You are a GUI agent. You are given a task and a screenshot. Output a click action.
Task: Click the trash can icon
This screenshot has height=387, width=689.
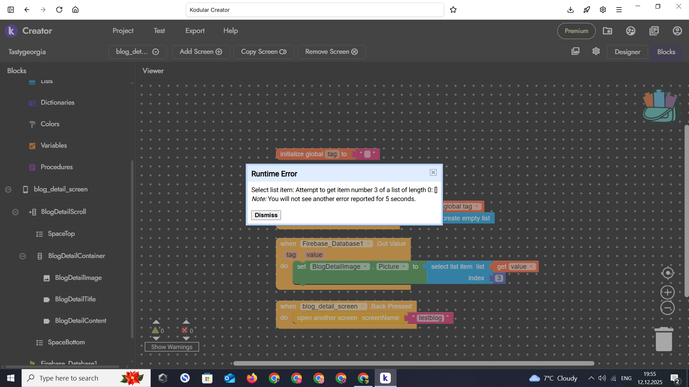pyautogui.click(x=664, y=339)
